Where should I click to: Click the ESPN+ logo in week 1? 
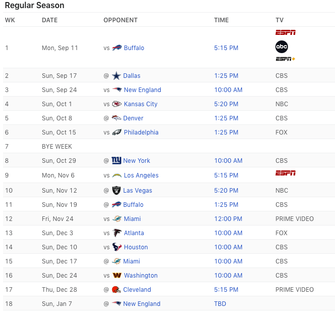point(285,59)
